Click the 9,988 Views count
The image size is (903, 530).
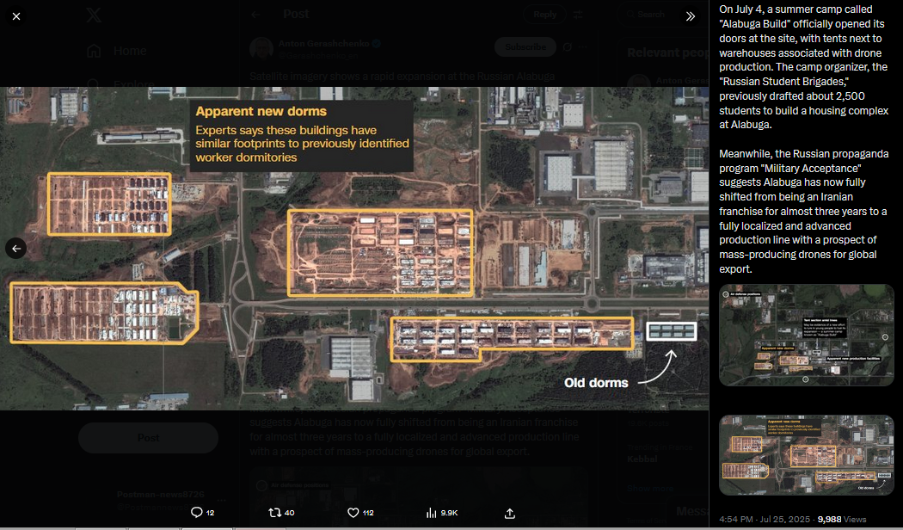click(842, 519)
